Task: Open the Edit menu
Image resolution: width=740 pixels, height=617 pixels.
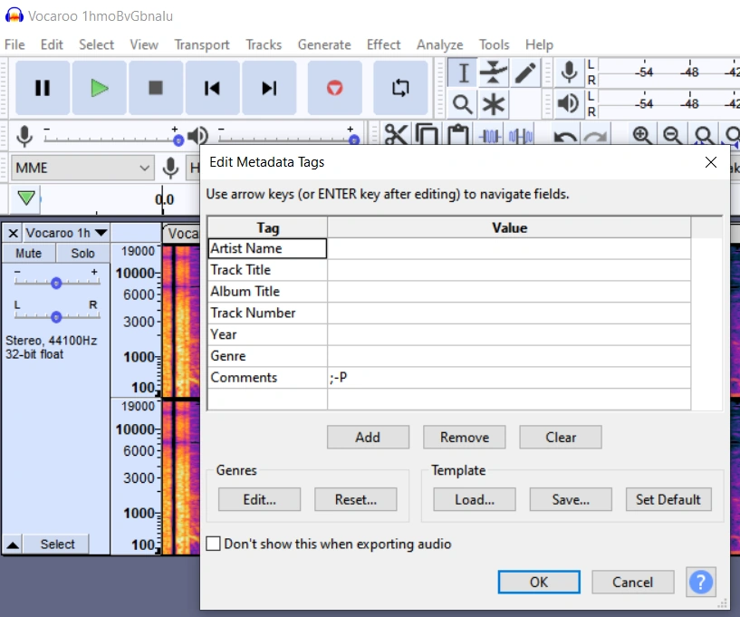Action: (52, 44)
